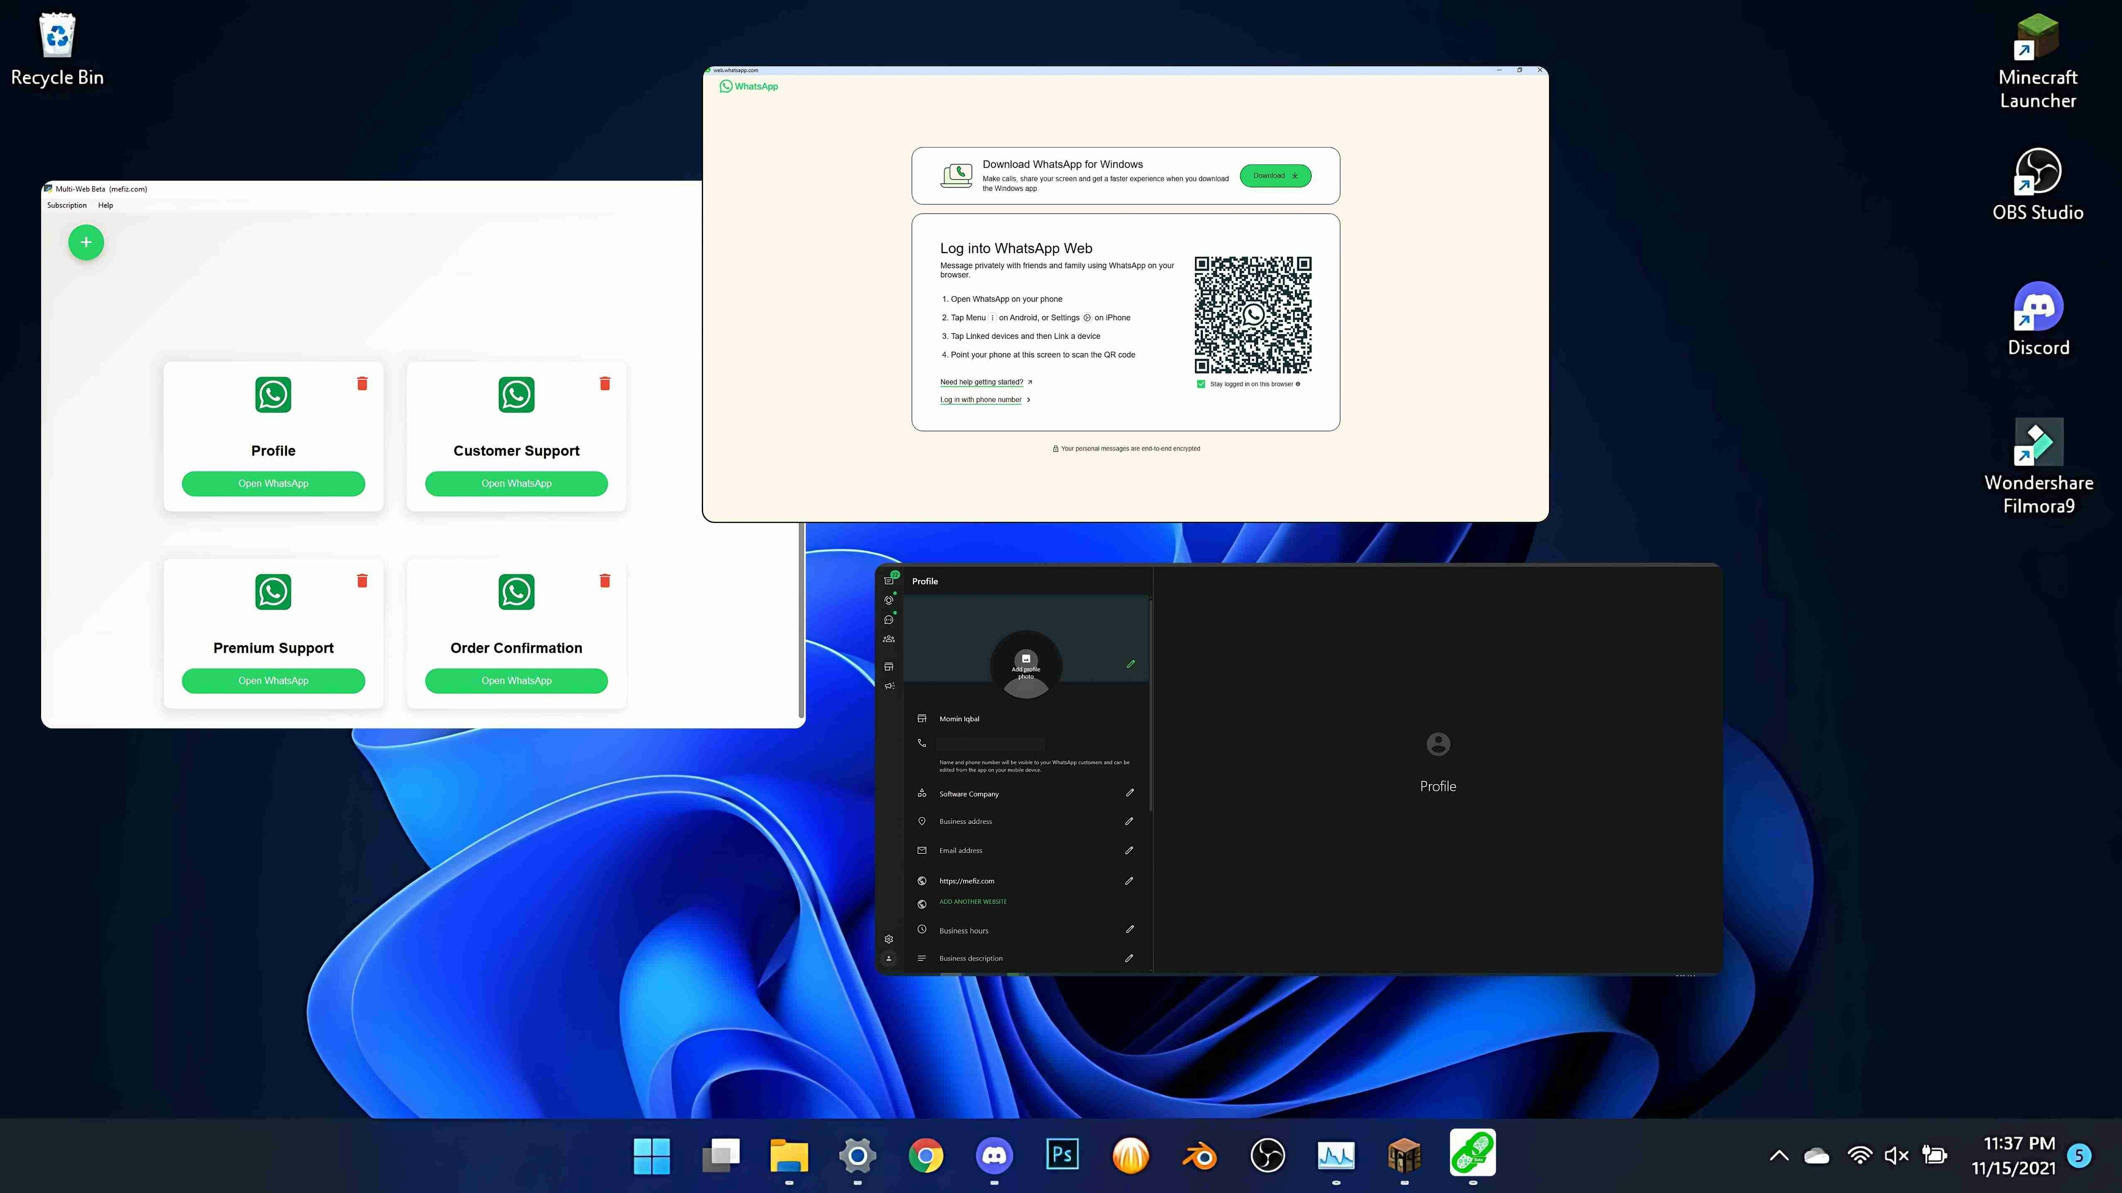Image resolution: width=2122 pixels, height=1193 pixels.
Task: Click Add profile photo on the avatar circle
Action: 1025,665
